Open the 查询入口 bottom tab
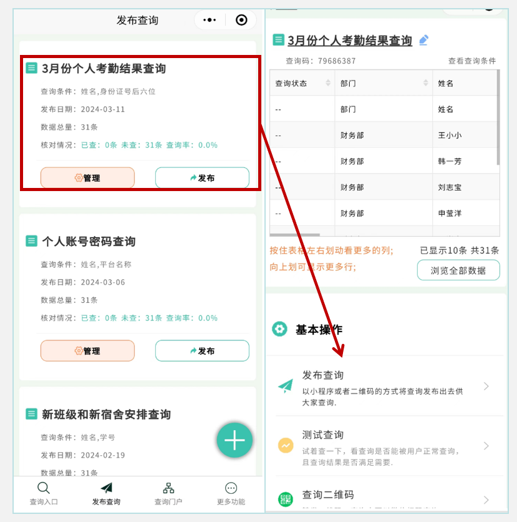 [44, 494]
